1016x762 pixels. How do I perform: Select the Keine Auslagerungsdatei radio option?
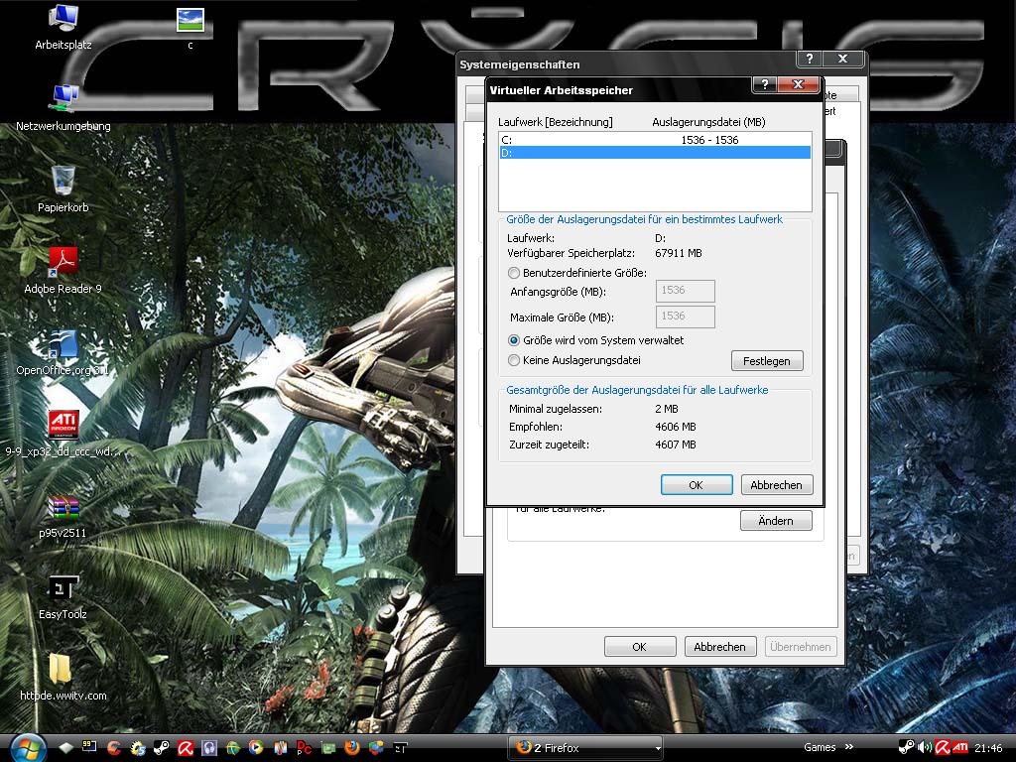click(574, 360)
